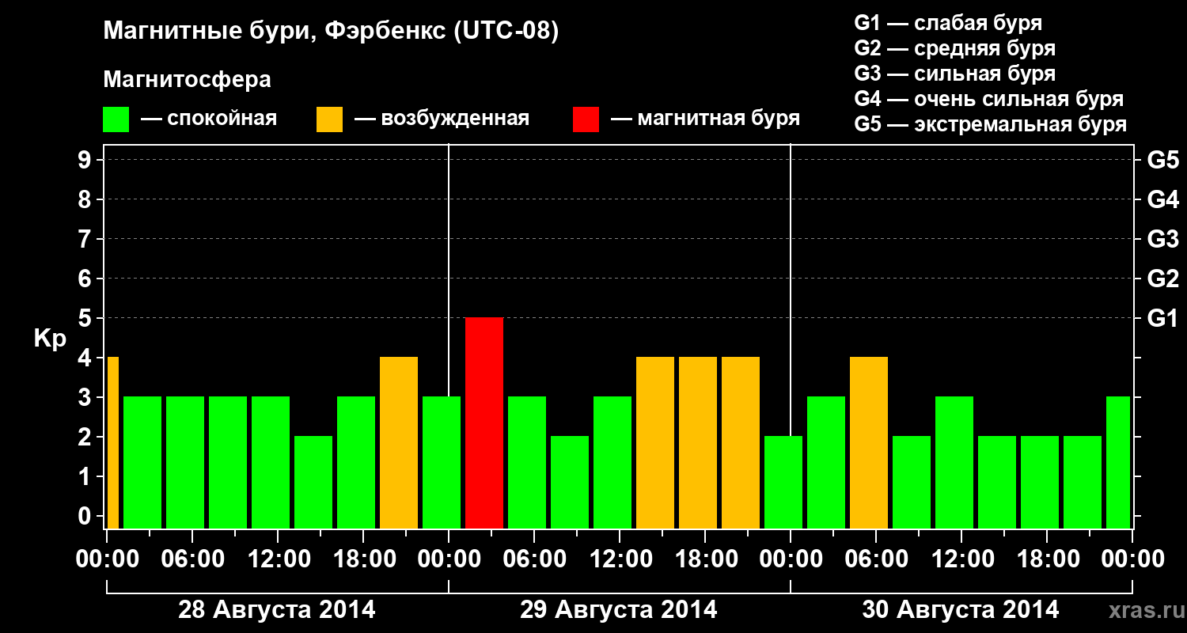Click the '30 Августа 2014' date label
The image size is (1187, 633).
pyautogui.click(x=961, y=610)
